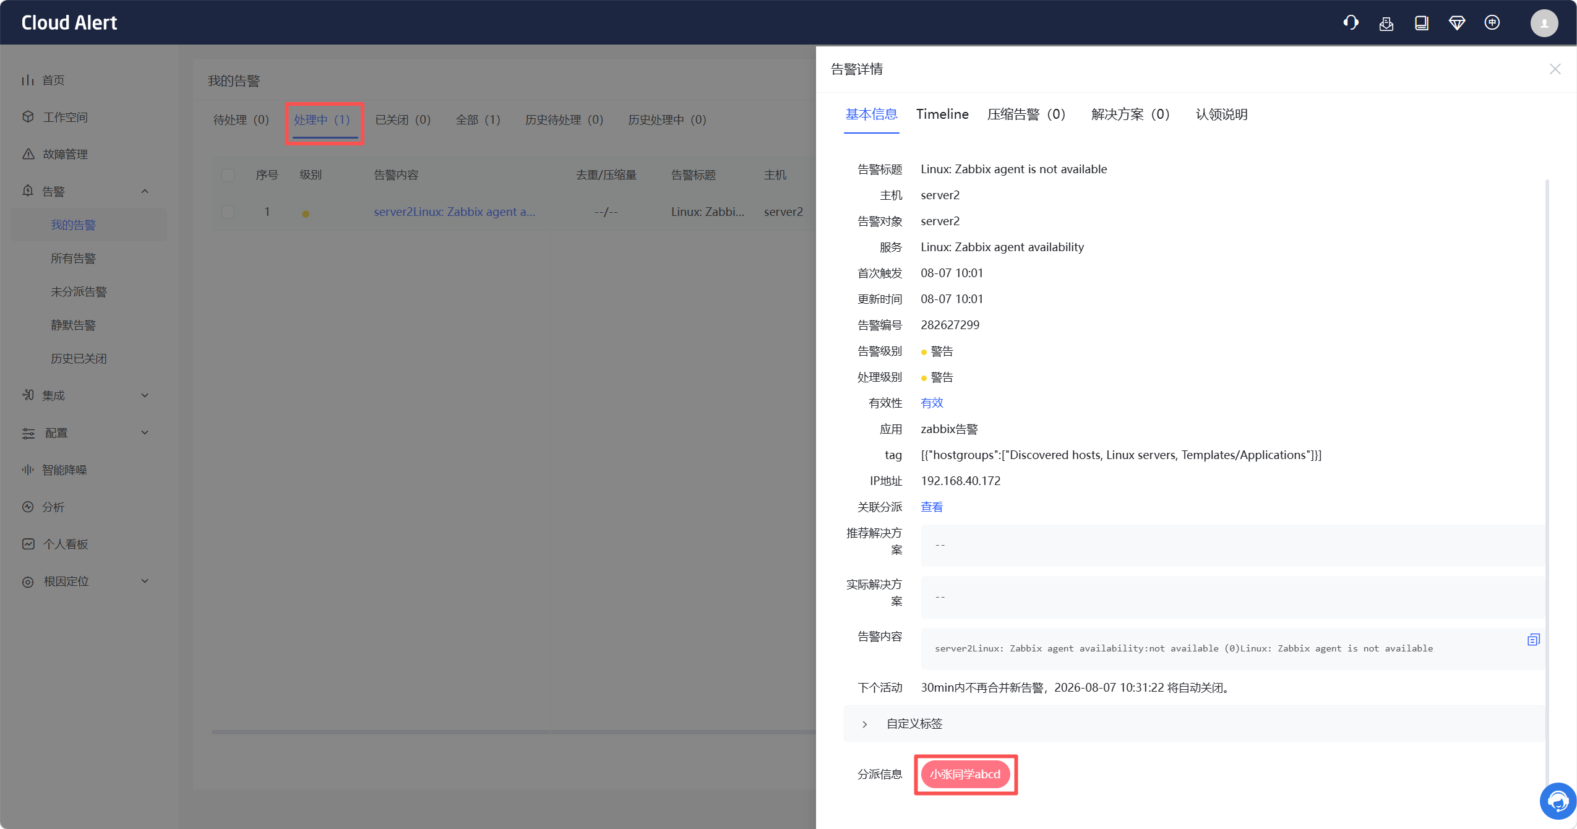Expand the 集成 sidebar menu chevron

[145, 395]
